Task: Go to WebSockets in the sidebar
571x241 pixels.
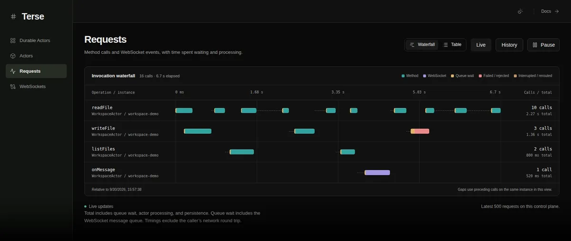Action: tap(36, 87)
